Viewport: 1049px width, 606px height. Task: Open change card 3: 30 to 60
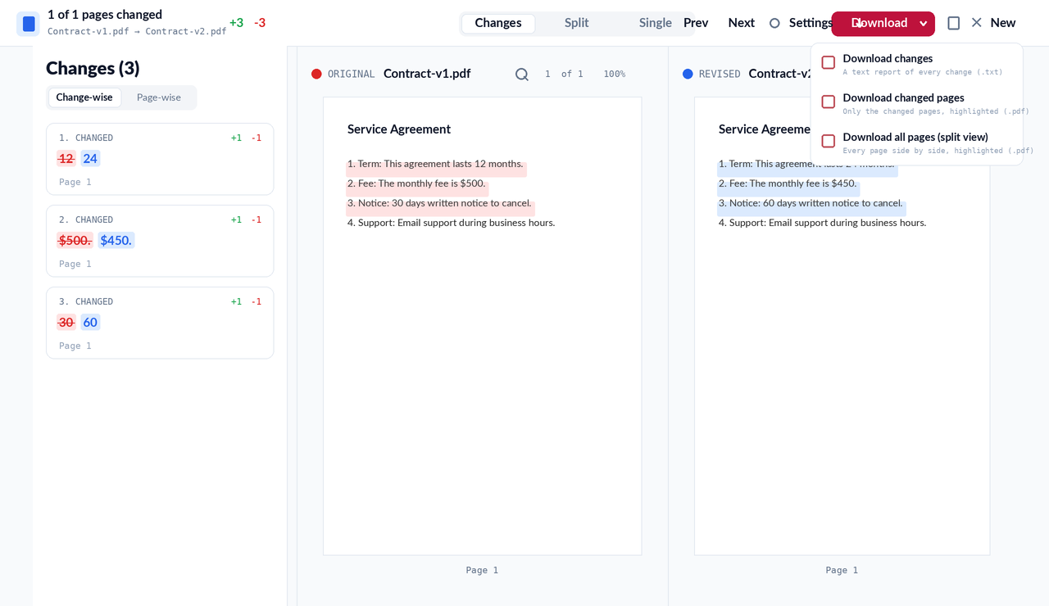[160, 323]
